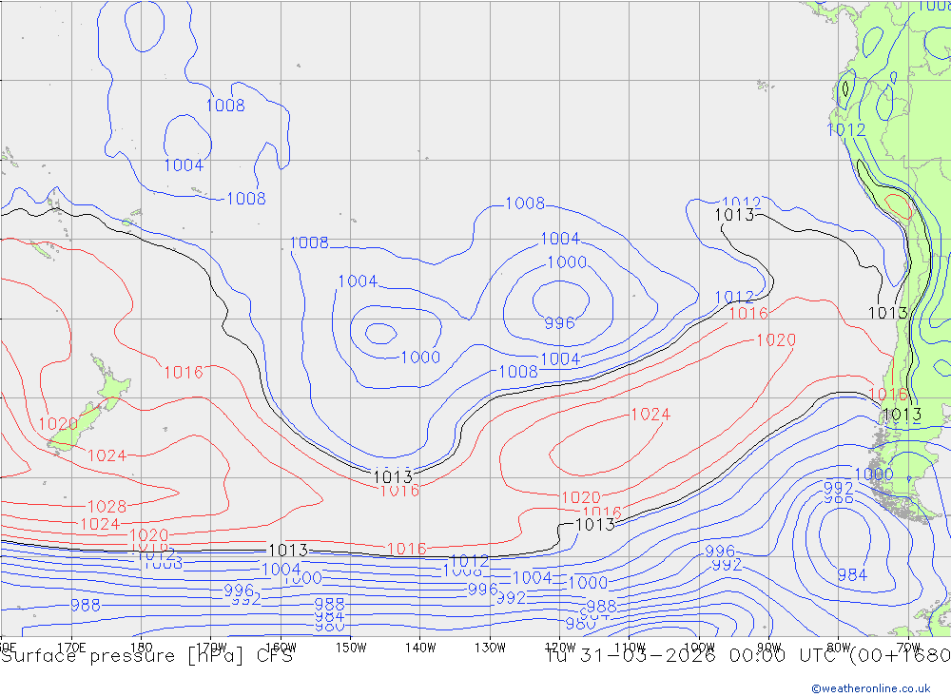Click the 80W longitude axis label
Screen dimensions: 951x697
pos(839,648)
